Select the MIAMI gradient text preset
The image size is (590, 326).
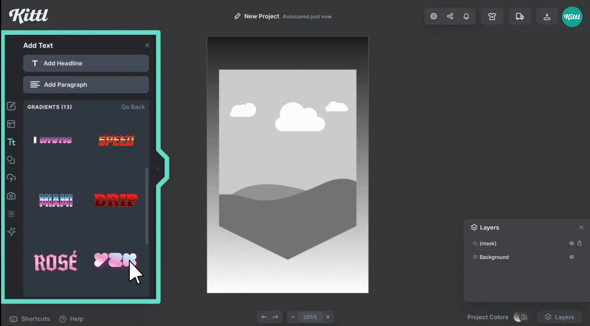[55, 200]
